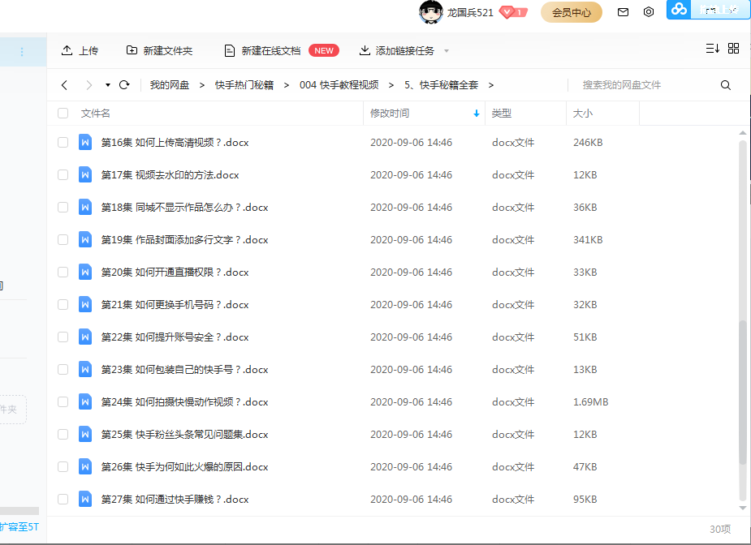Image resolution: width=751 pixels, height=545 pixels.
Task: Navigate to 快手热门秘籍 breadcrumb
Action: pos(244,85)
